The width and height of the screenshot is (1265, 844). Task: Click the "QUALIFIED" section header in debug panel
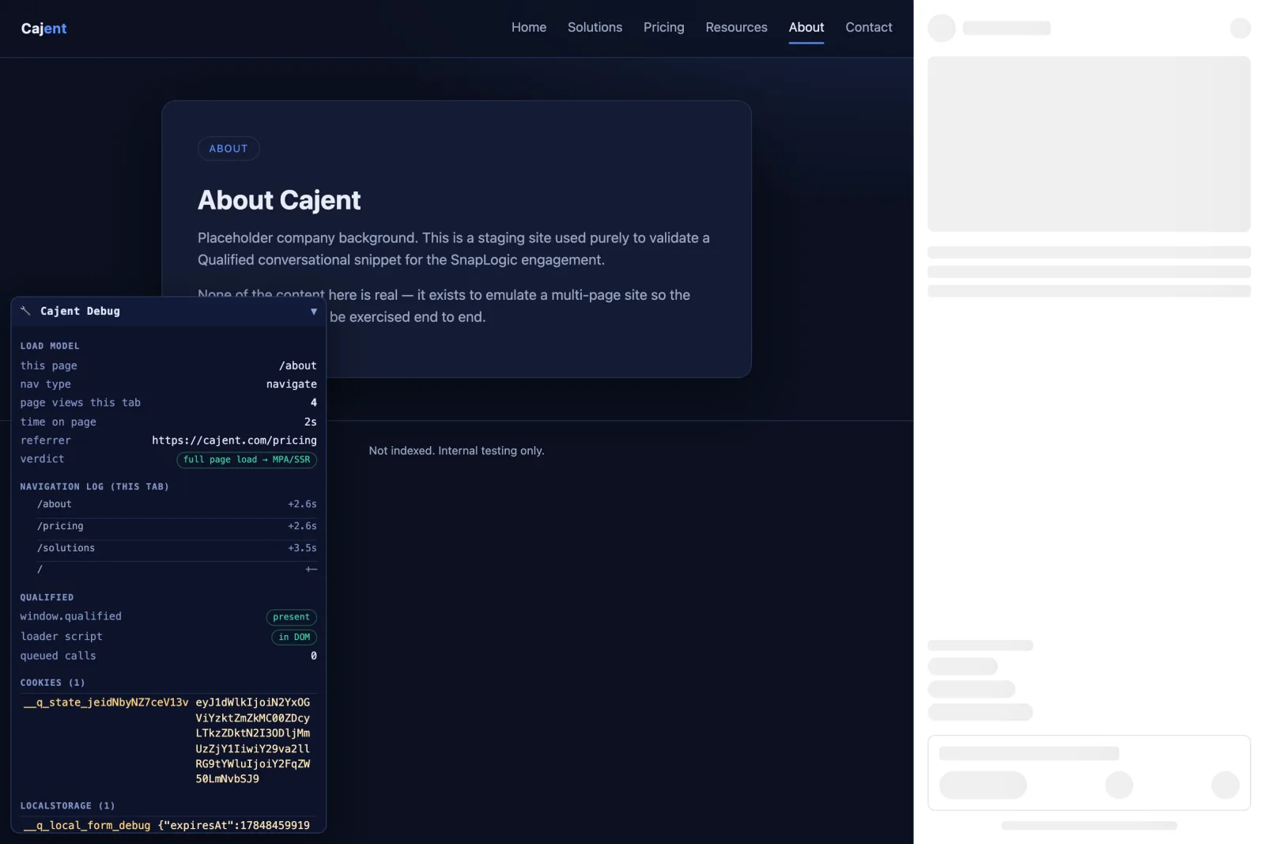pyautogui.click(x=47, y=597)
